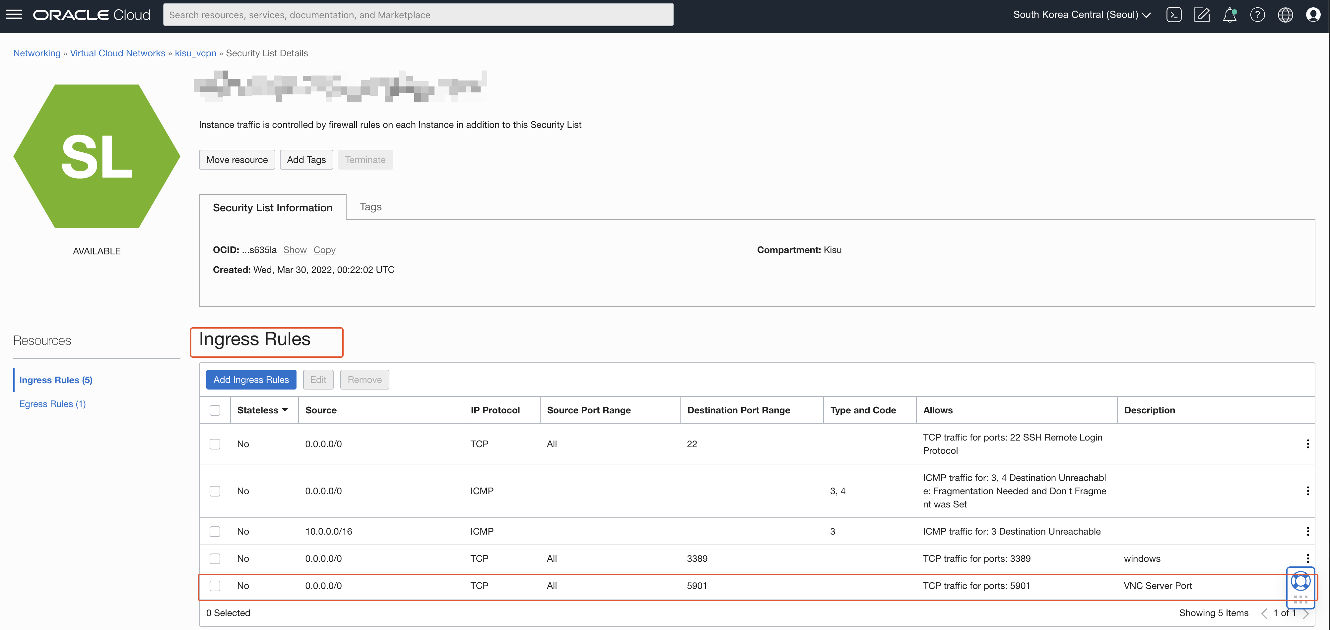Switch to the Tags tab
Image resolution: width=1330 pixels, height=630 pixels.
(370, 207)
